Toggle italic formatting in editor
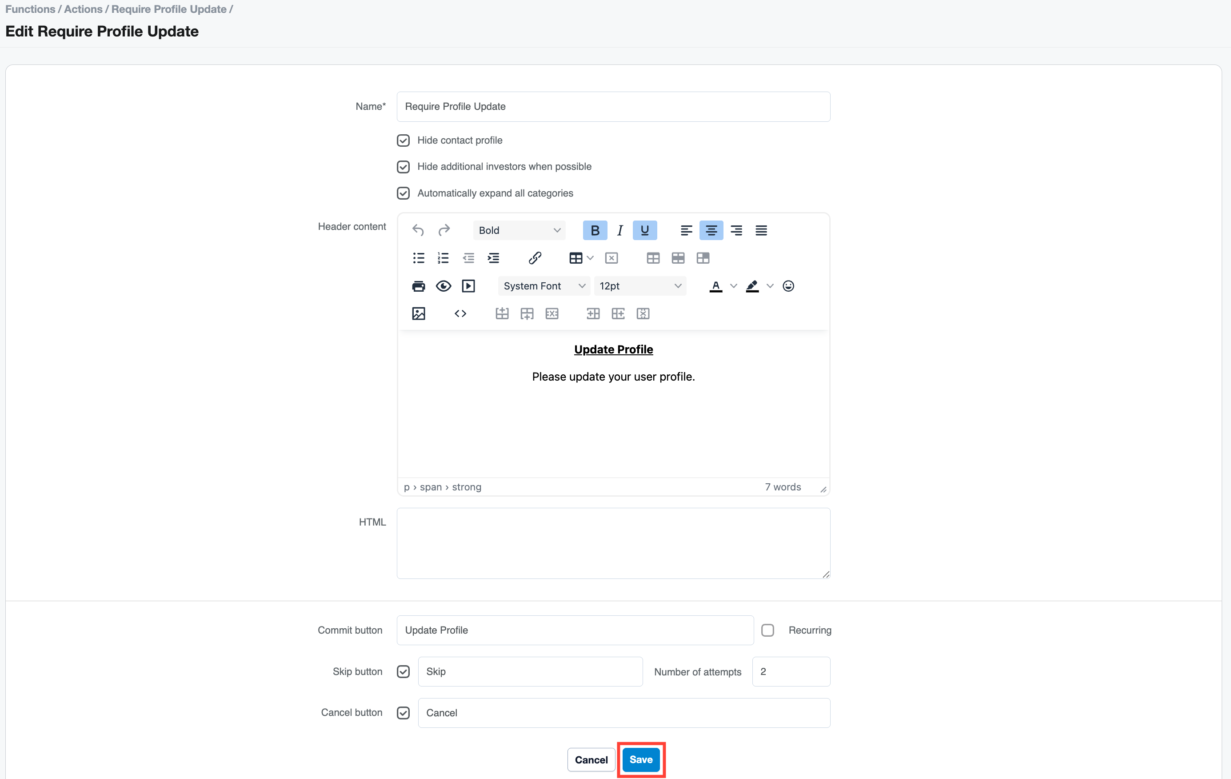This screenshot has height=779, width=1231. pos(619,230)
